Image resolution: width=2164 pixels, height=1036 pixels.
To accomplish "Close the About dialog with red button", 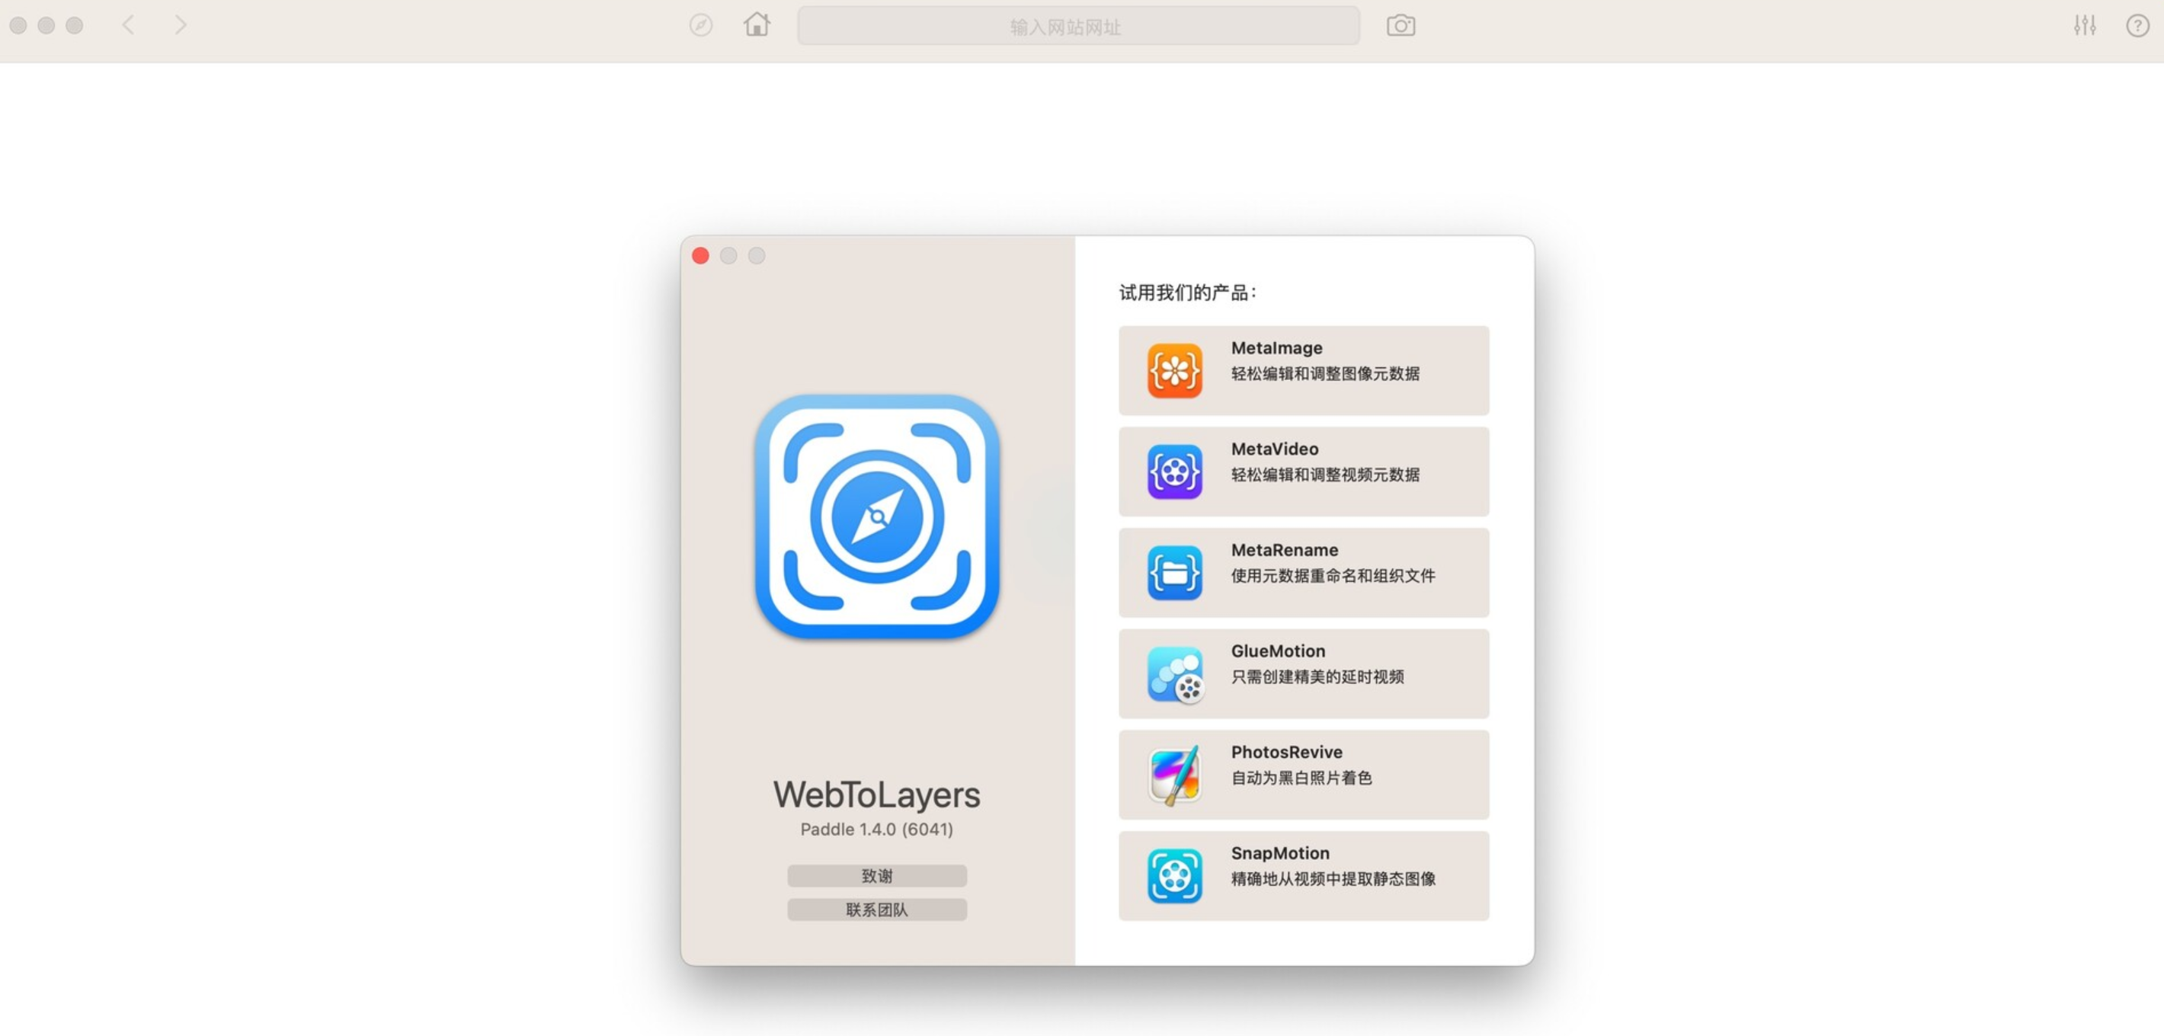I will click(699, 255).
